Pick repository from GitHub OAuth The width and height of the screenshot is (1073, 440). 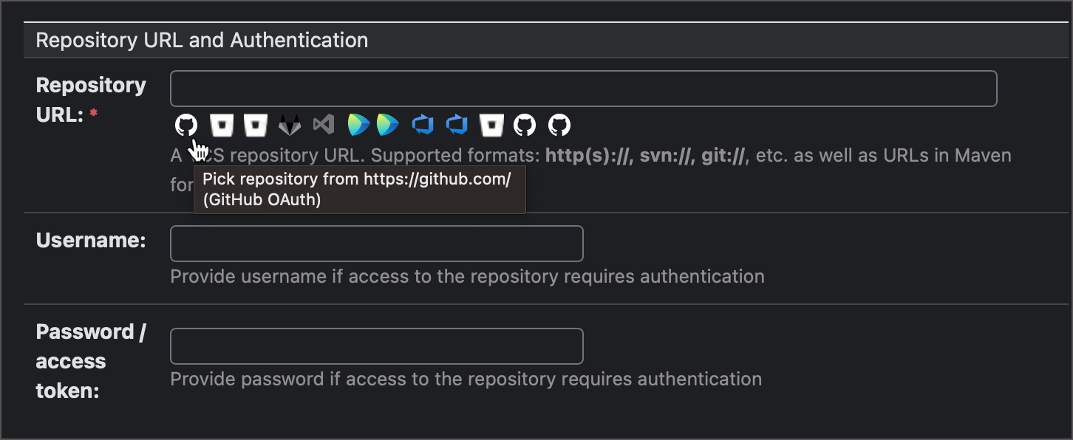click(x=186, y=125)
